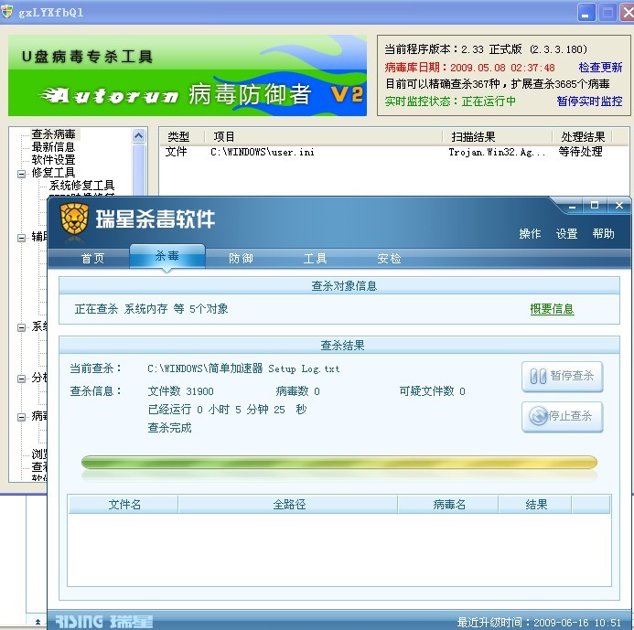
Task: Select 系统修复工具 in the tree
Action: tap(82, 186)
